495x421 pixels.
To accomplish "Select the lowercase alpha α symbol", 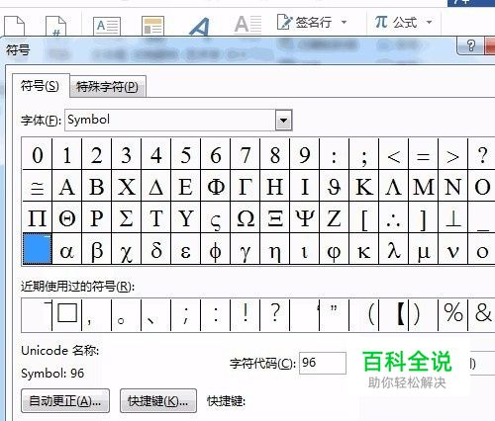I will click(x=67, y=249).
